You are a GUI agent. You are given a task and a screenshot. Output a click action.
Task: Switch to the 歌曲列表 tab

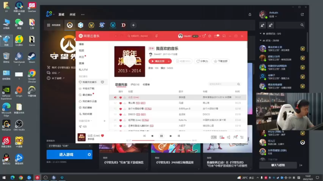tap(121, 84)
